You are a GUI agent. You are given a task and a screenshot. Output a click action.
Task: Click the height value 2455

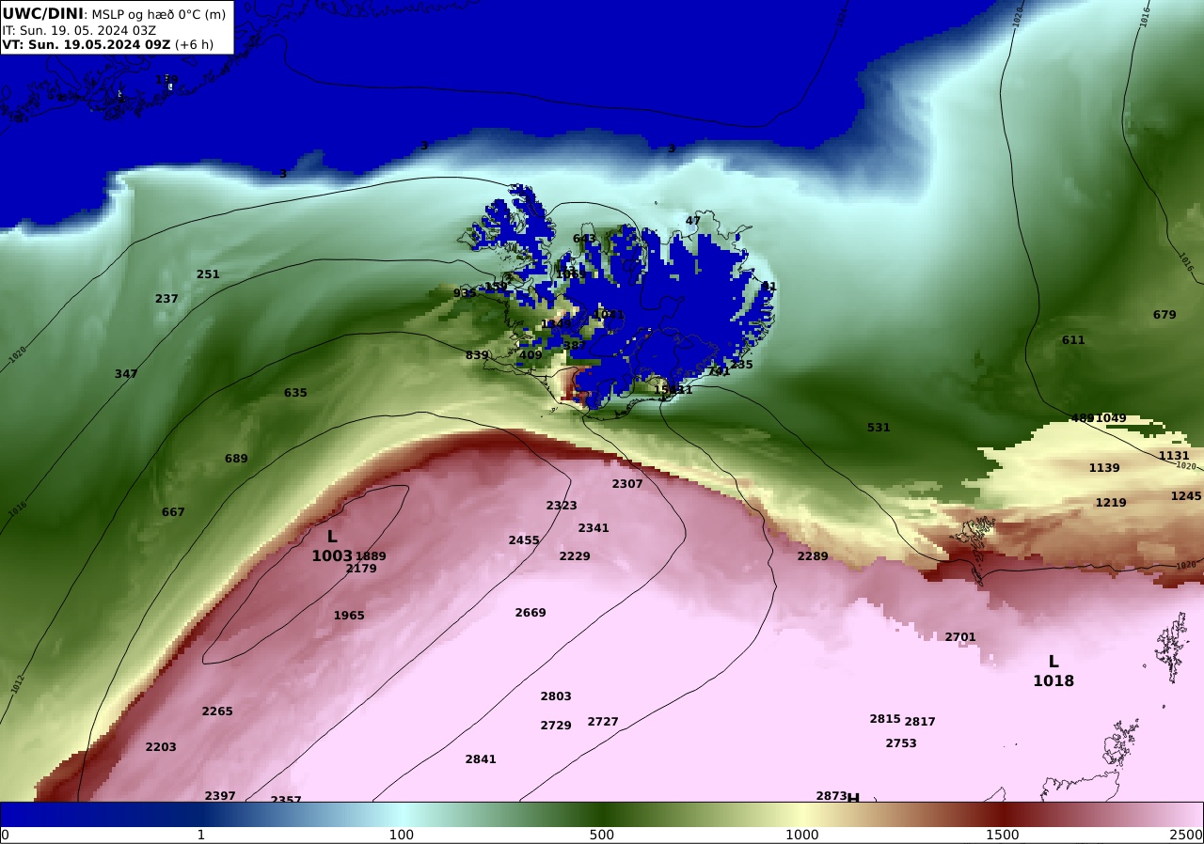point(524,540)
